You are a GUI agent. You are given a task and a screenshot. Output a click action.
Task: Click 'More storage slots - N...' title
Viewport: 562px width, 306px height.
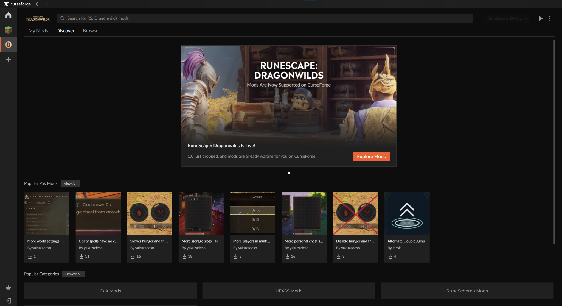(x=201, y=241)
